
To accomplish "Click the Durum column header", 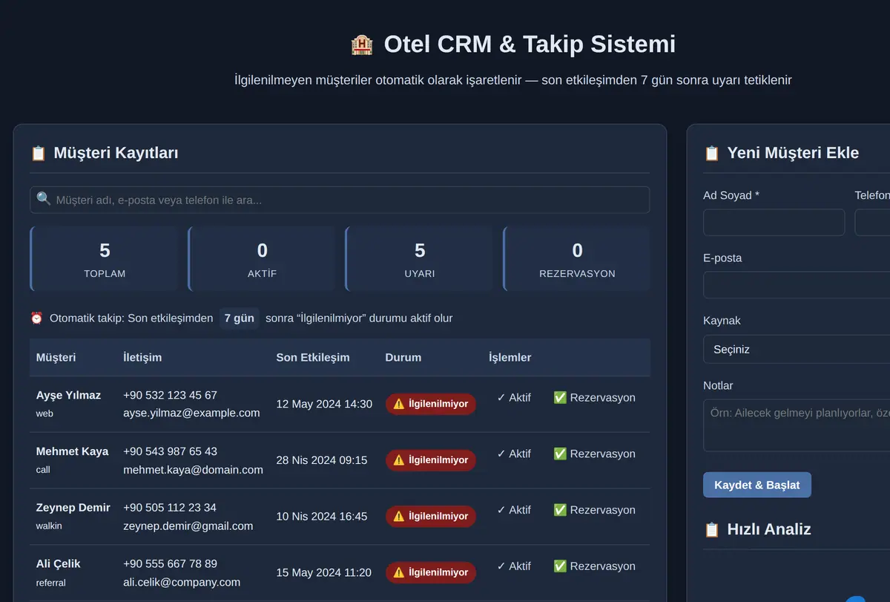I will pos(403,357).
